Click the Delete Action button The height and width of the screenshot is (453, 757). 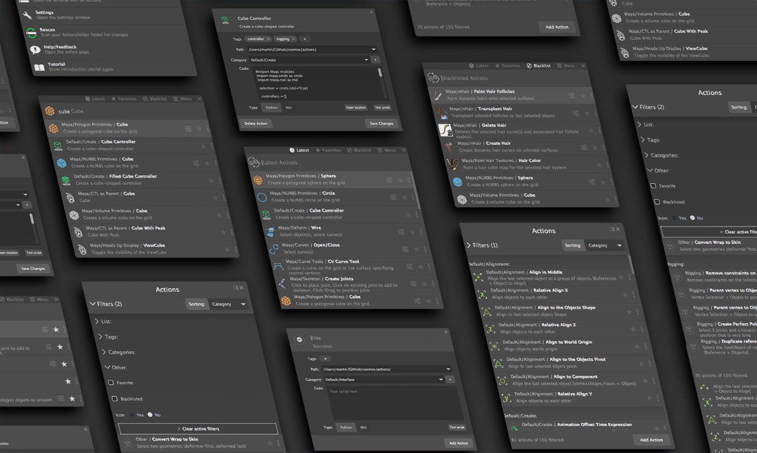256,123
